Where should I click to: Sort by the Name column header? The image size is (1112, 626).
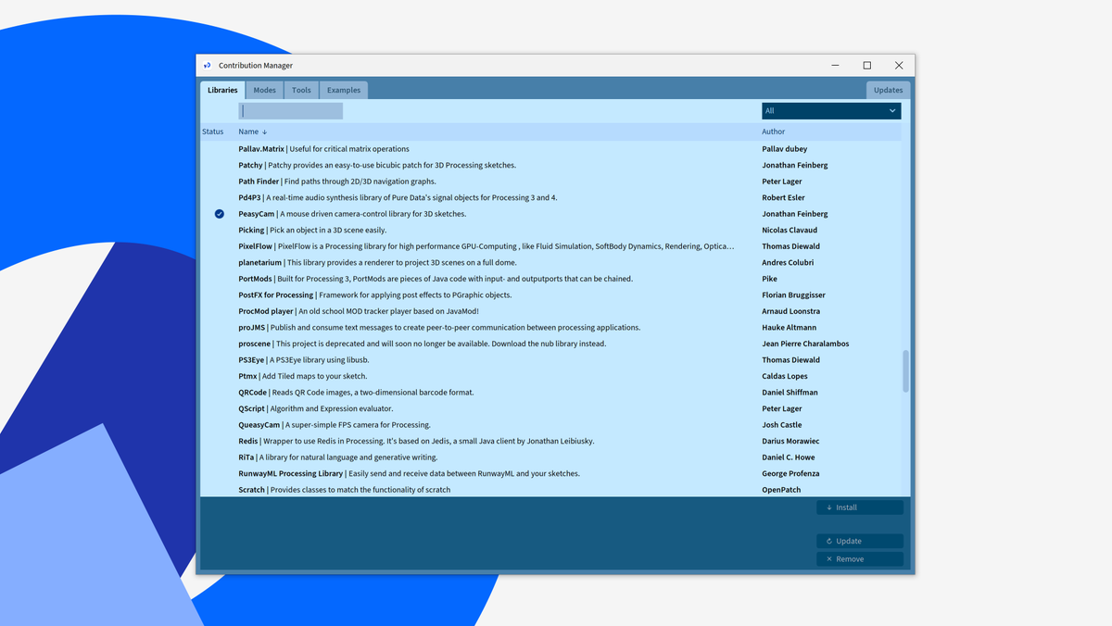[x=248, y=131]
